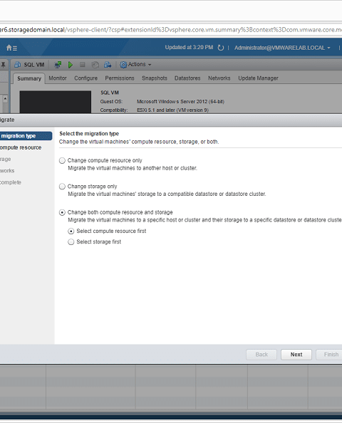Choose Select storage first
This screenshot has height=423, width=342.
[x=71, y=242]
